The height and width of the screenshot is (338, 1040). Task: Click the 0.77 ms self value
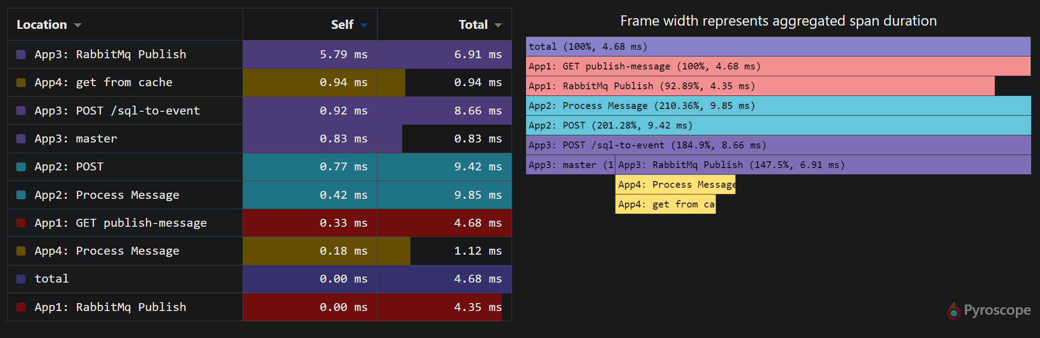click(344, 167)
